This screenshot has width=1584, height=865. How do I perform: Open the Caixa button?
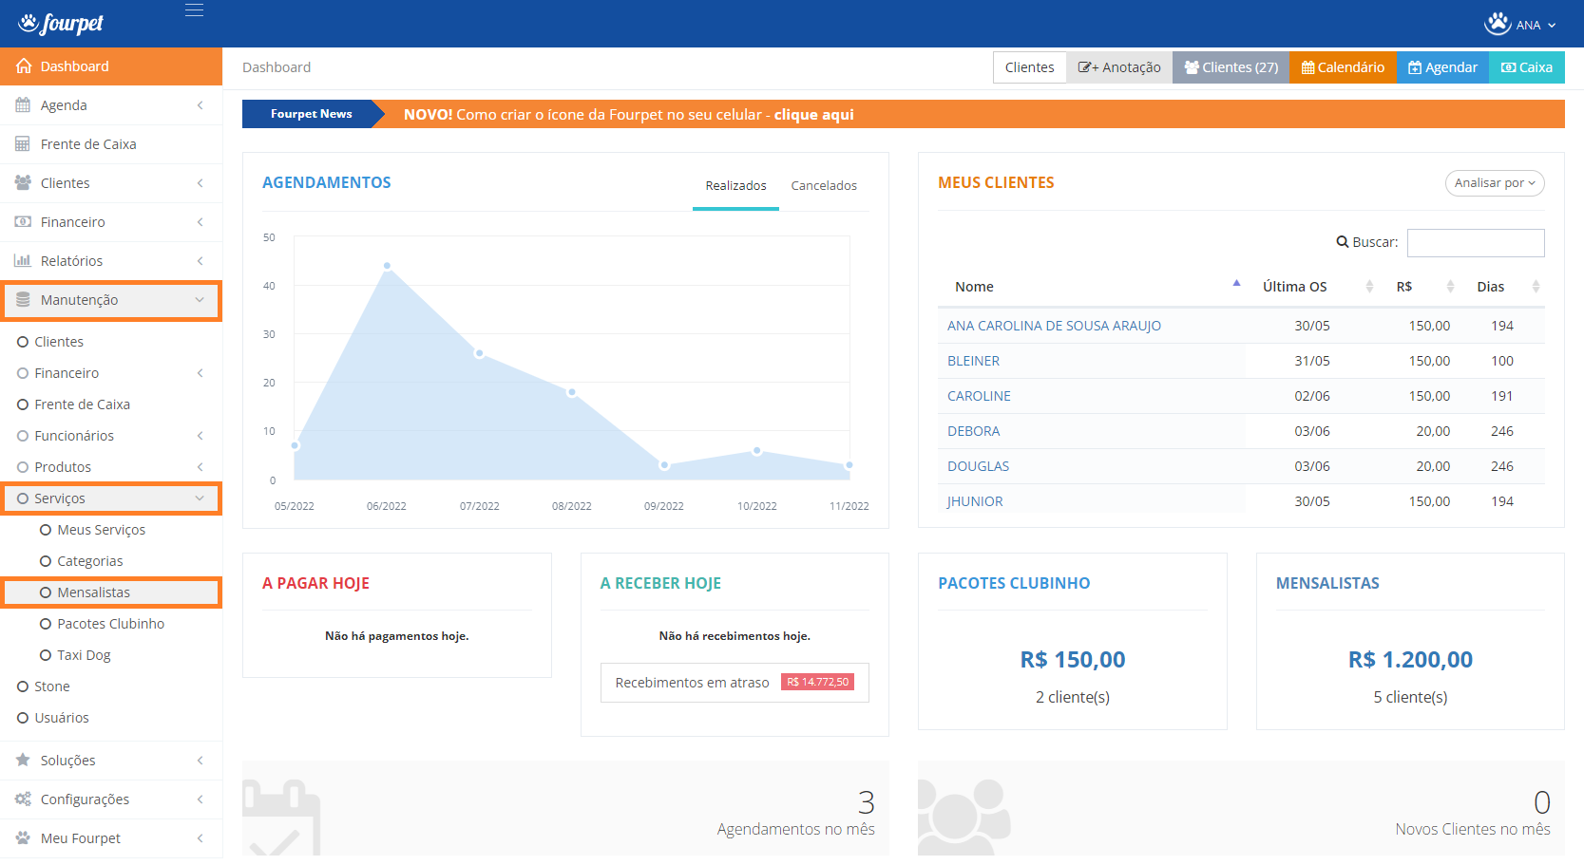coord(1527,67)
